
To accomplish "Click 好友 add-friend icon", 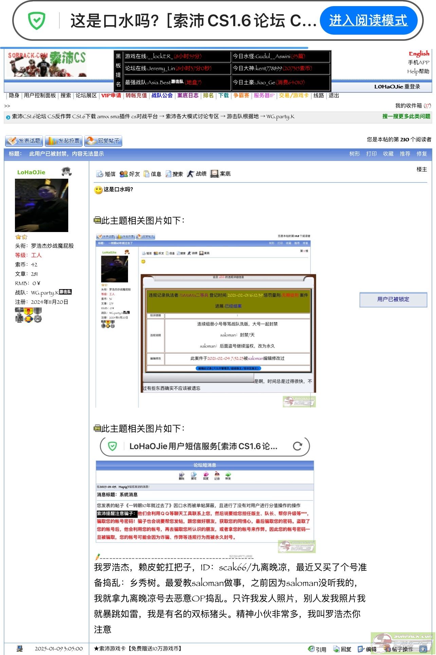I will click(130, 174).
